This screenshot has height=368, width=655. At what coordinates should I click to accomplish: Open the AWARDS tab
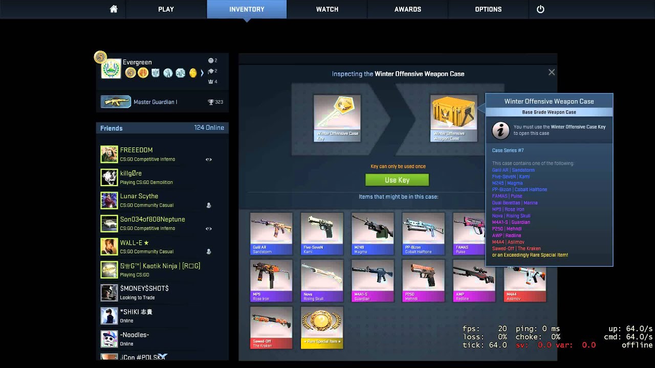pyautogui.click(x=408, y=9)
